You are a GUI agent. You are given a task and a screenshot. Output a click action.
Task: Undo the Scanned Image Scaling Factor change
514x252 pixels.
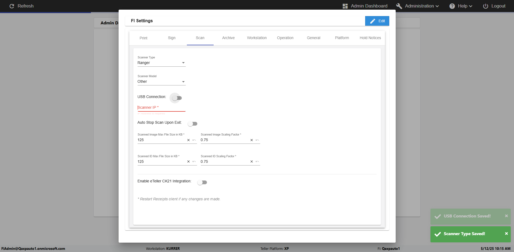coord(257,140)
